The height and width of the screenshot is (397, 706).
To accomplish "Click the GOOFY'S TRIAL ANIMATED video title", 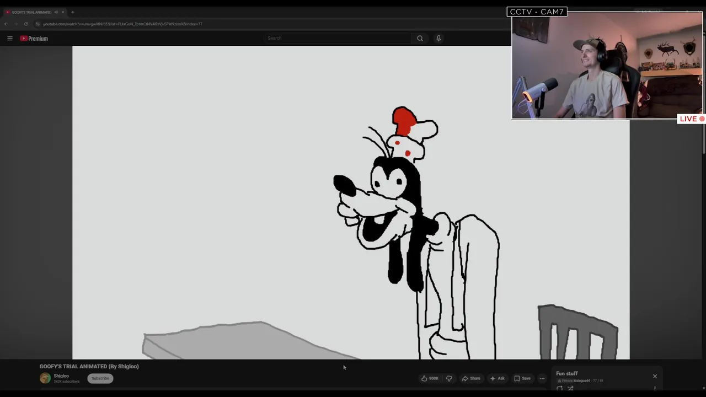I will (89, 366).
